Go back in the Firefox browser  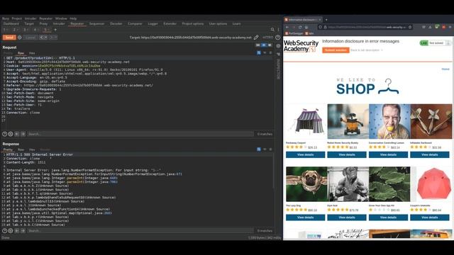point(287,27)
